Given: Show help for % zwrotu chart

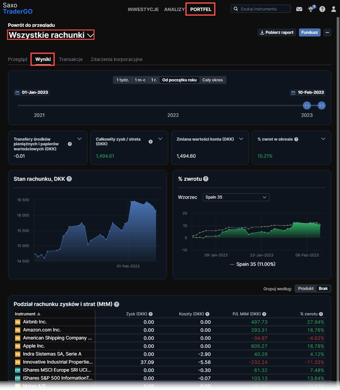Looking at the screenshot, I should [206, 179].
